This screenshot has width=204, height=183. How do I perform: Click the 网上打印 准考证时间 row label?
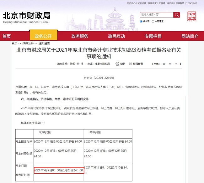[x=22, y=170]
